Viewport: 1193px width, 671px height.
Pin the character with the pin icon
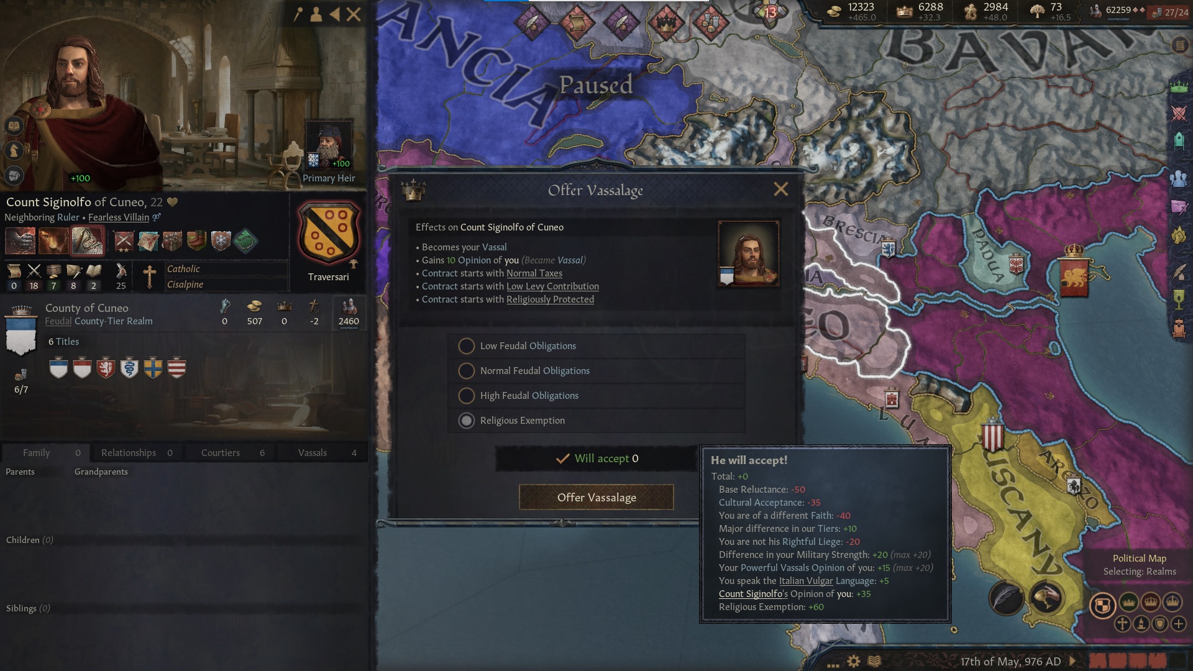click(x=298, y=14)
